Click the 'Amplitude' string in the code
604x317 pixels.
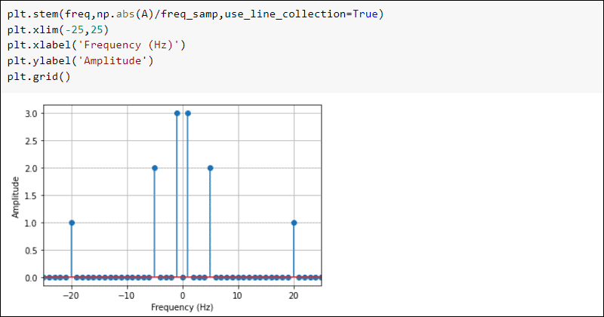[x=112, y=61]
